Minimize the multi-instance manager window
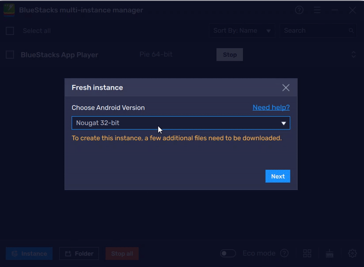Viewport: 364px width, 267px height. point(335,10)
